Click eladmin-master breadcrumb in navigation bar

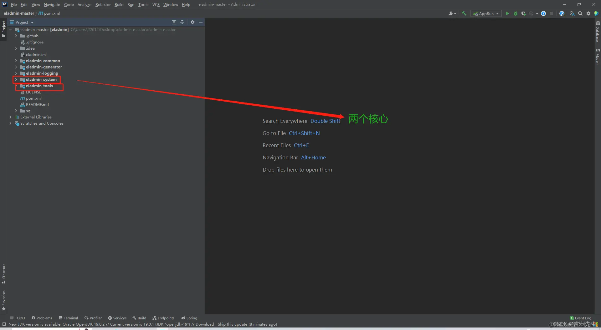(19, 13)
